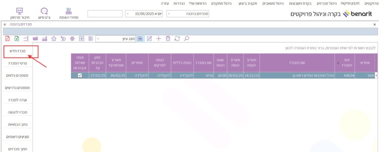The image size is (379, 152).
Task: Click the empty search field in top bar
Action: click(x=105, y=14)
